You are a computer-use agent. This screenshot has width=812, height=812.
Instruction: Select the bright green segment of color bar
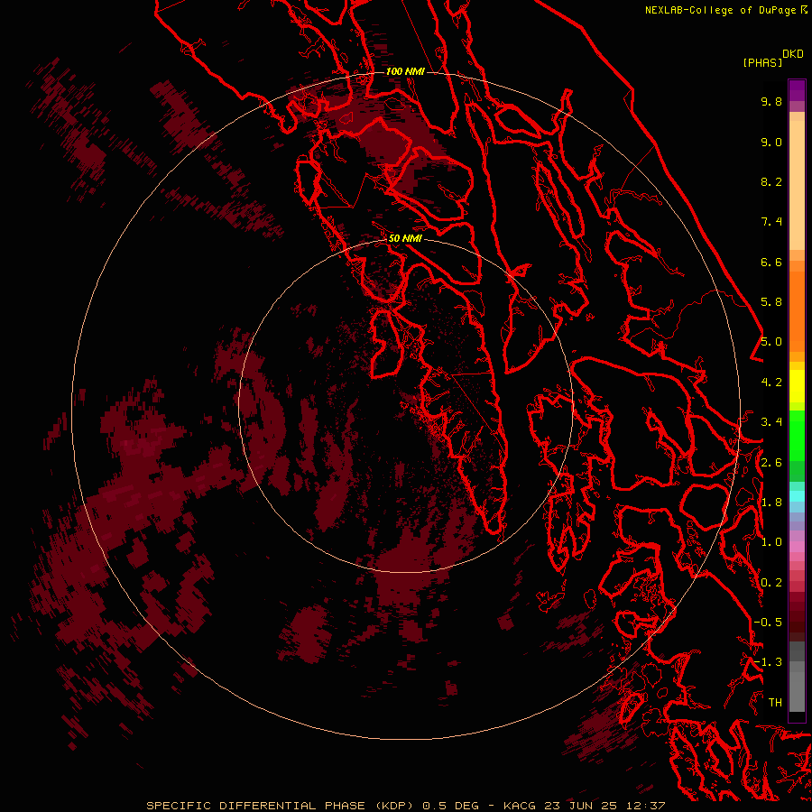click(797, 435)
